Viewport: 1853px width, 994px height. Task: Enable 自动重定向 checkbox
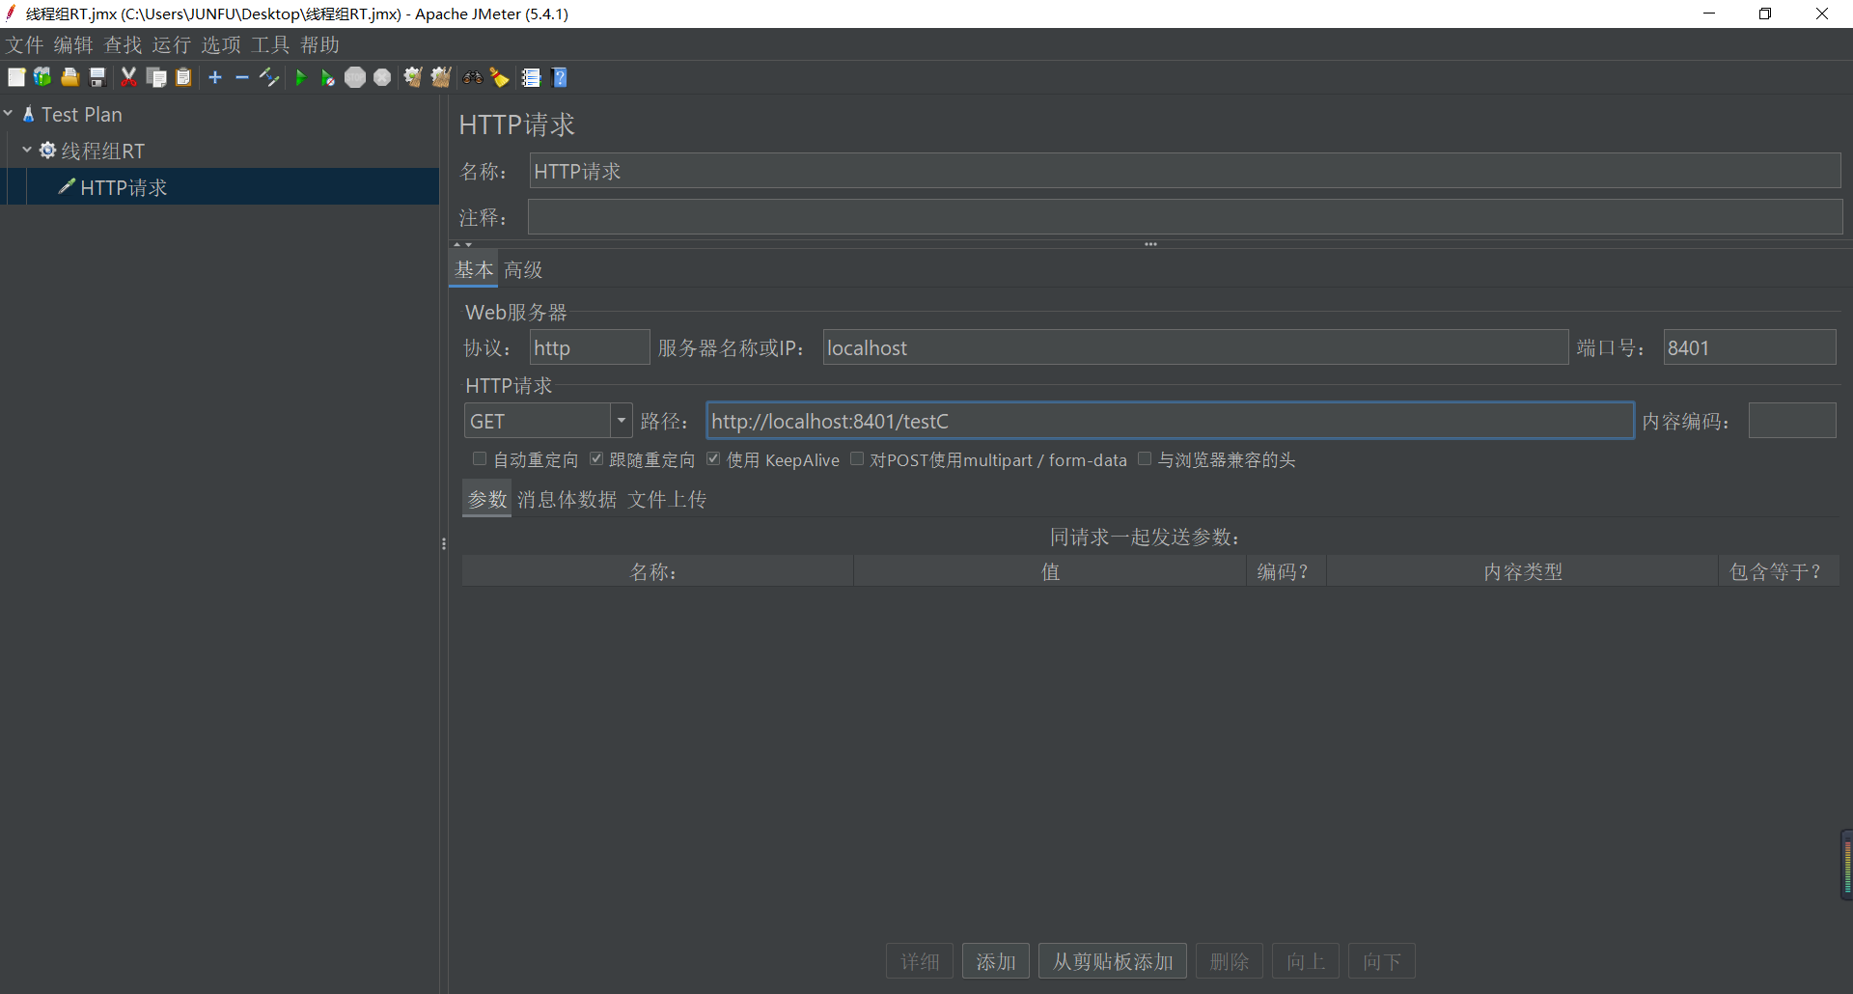(x=480, y=458)
